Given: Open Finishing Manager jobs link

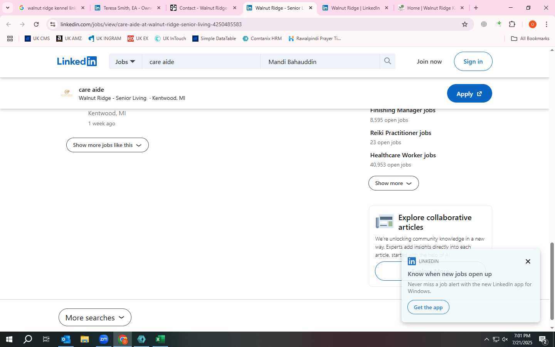Looking at the screenshot, I should click(403, 111).
